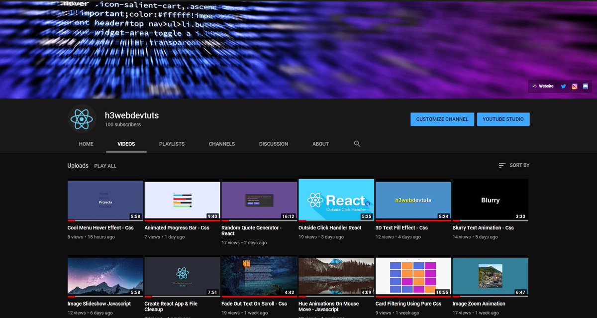Click title 'Cool Menu Hover Effect - Css'
Image resolution: width=597 pixels, height=318 pixels.
click(100, 228)
